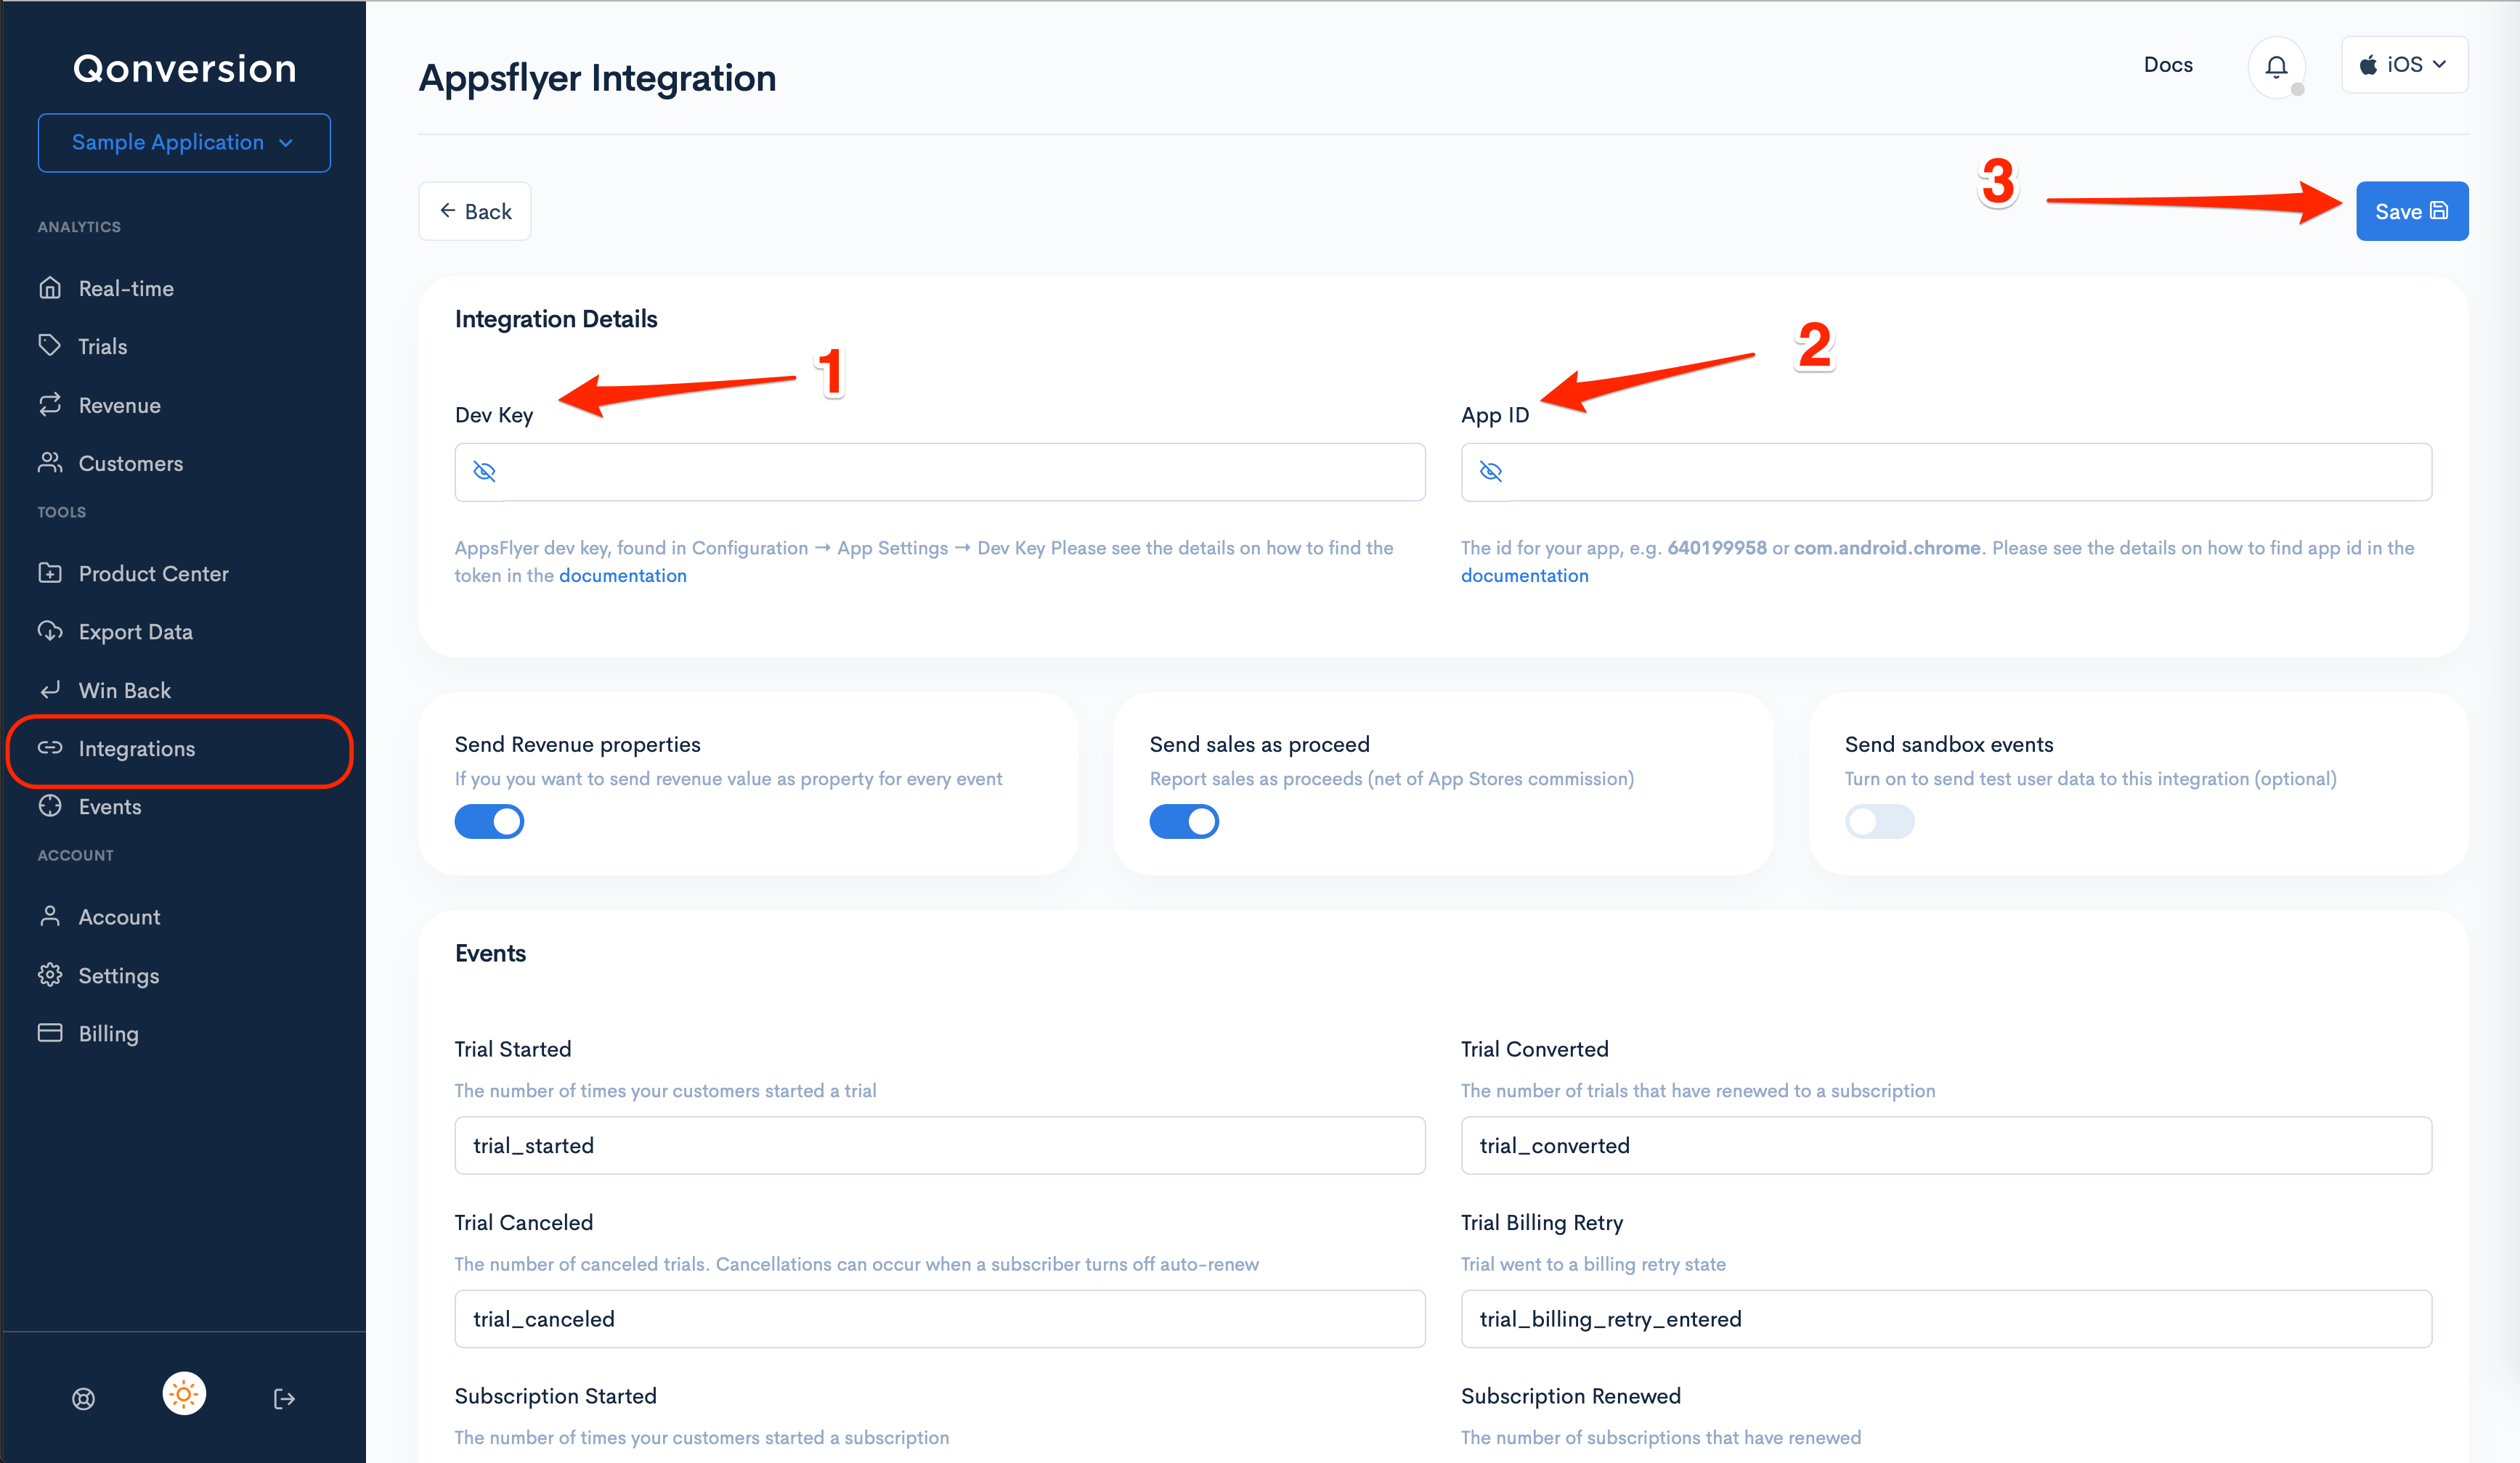This screenshot has height=1463, width=2520.
Task: Edit the trial_canceled event field
Action: click(940, 1319)
